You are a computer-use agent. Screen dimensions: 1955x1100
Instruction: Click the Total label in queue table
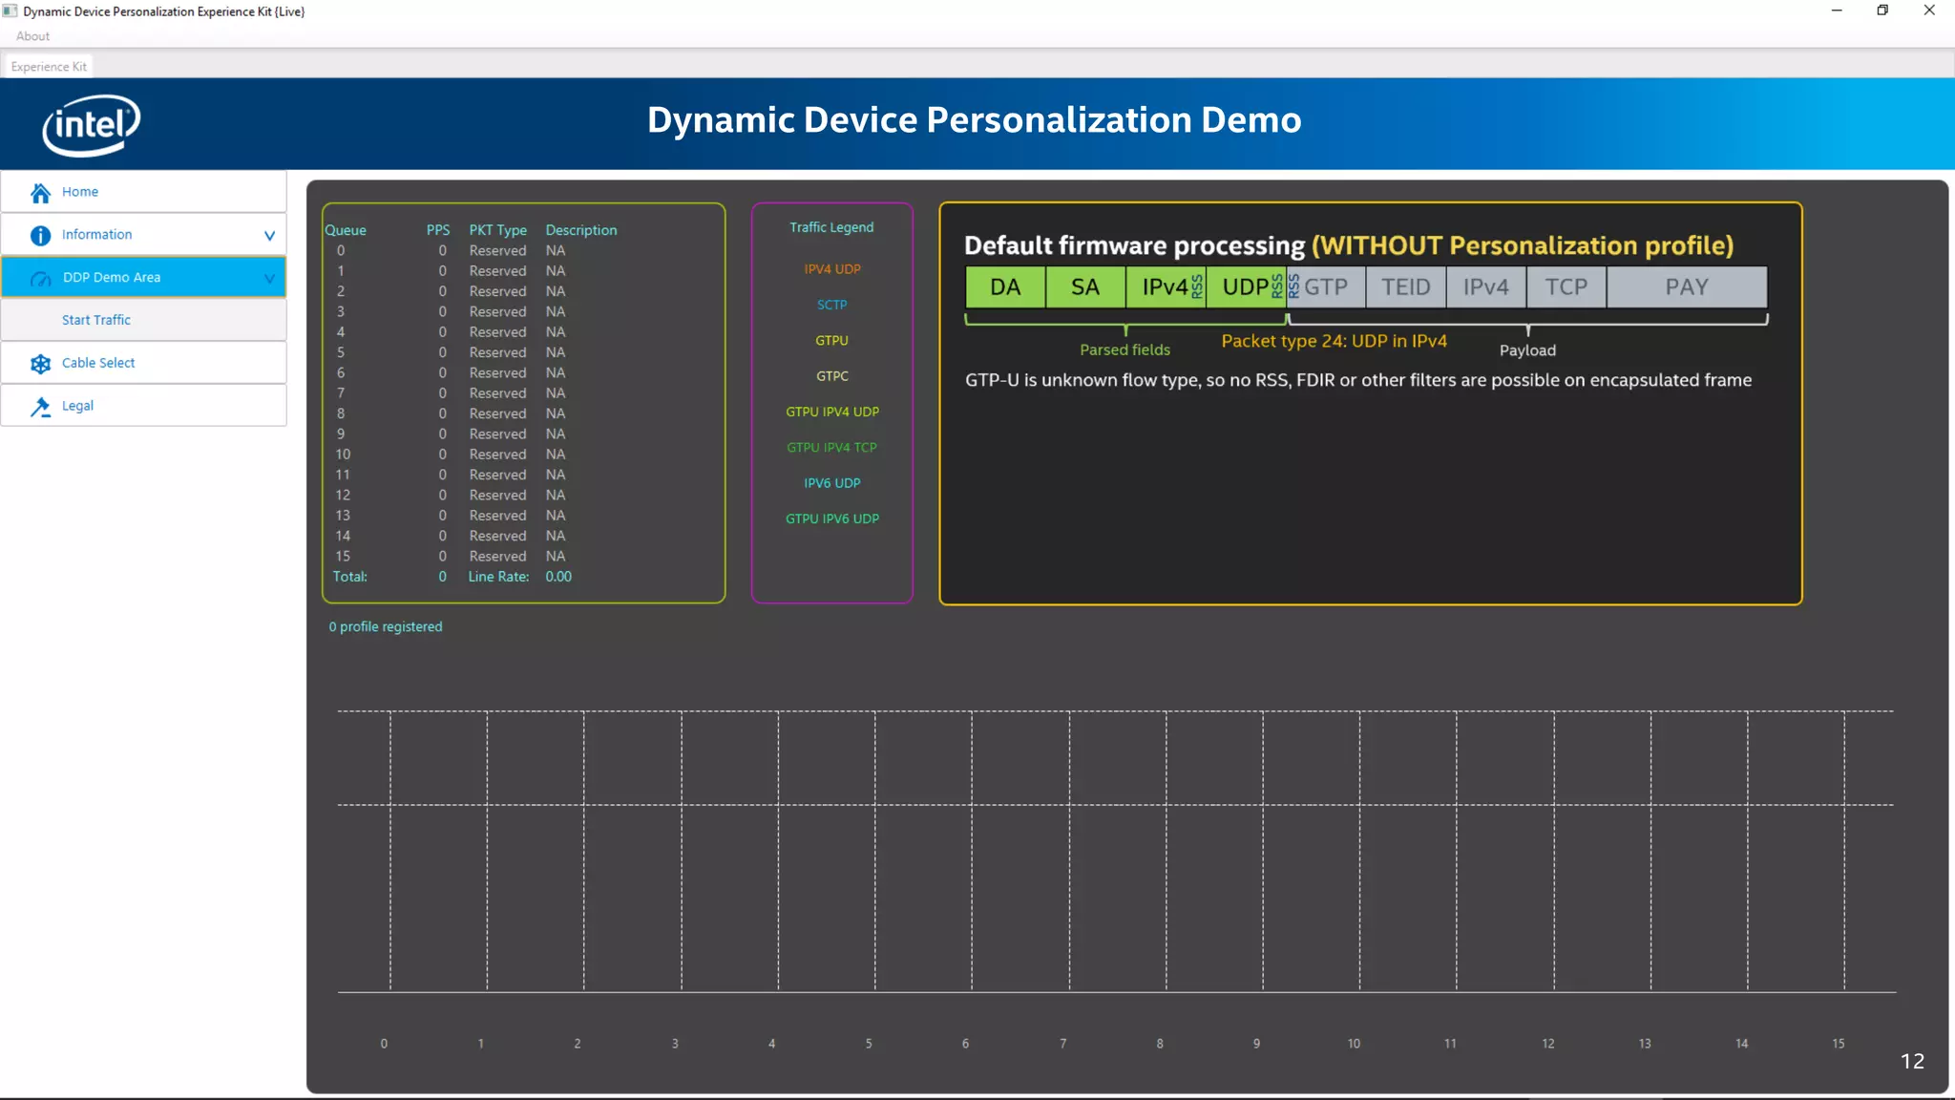(349, 577)
